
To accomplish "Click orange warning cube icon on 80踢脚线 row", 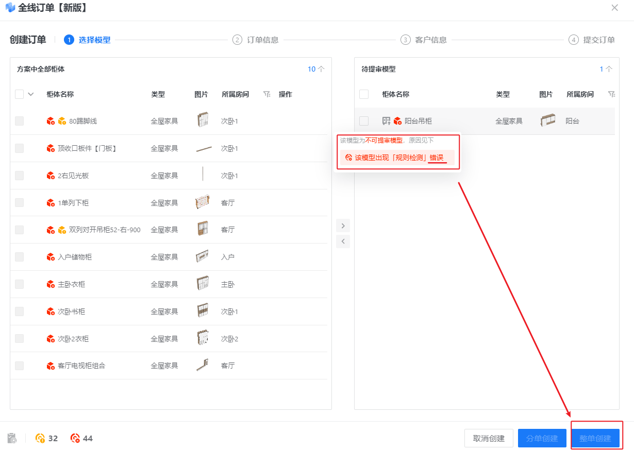I will (62, 122).
